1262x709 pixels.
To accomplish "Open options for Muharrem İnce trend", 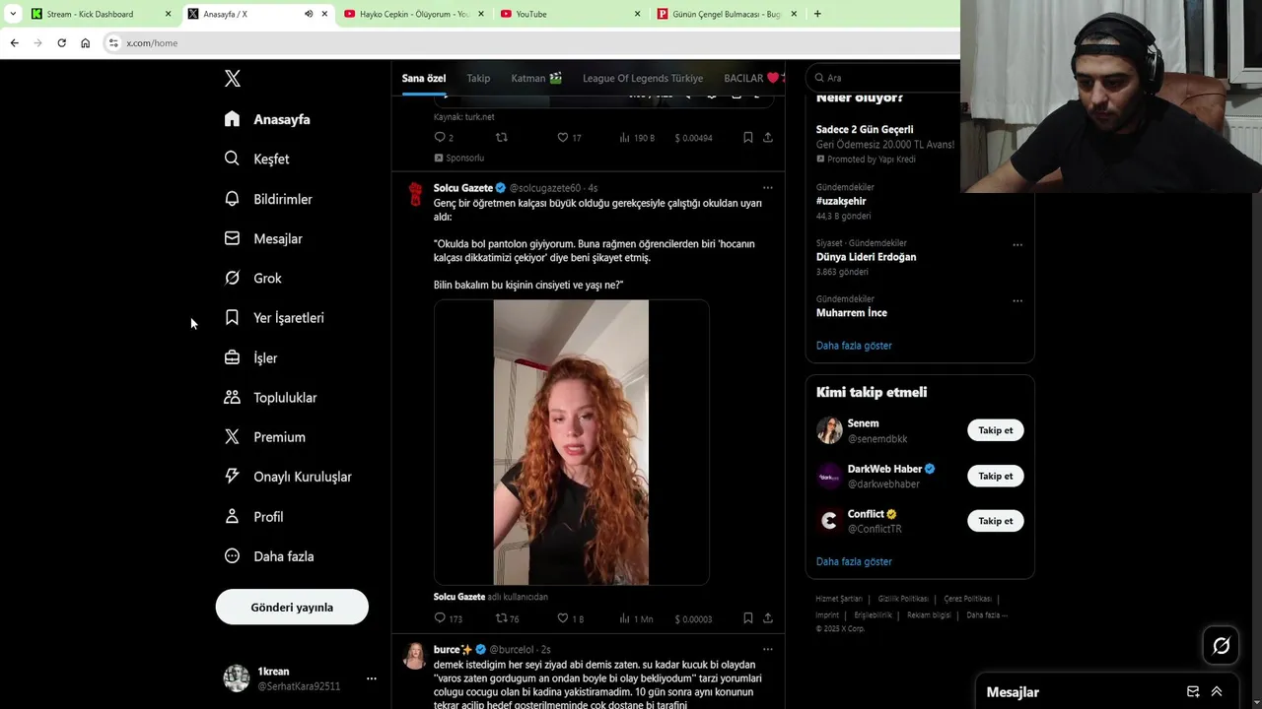I will tap(1017, 300).
